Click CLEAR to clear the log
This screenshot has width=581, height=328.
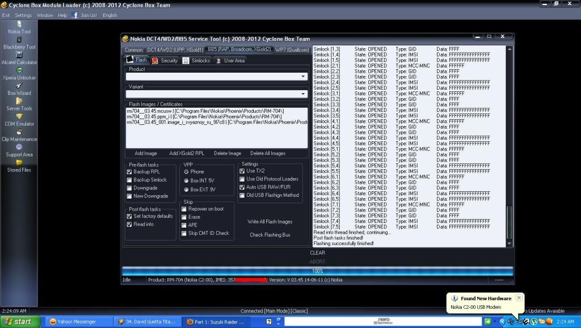click(x=318, y=253)
